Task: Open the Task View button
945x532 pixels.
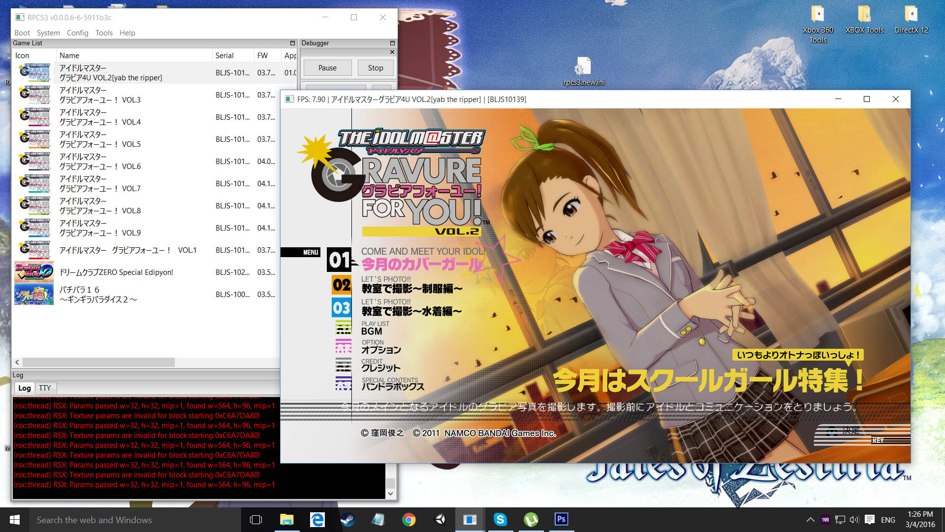Action: [256, 520]
